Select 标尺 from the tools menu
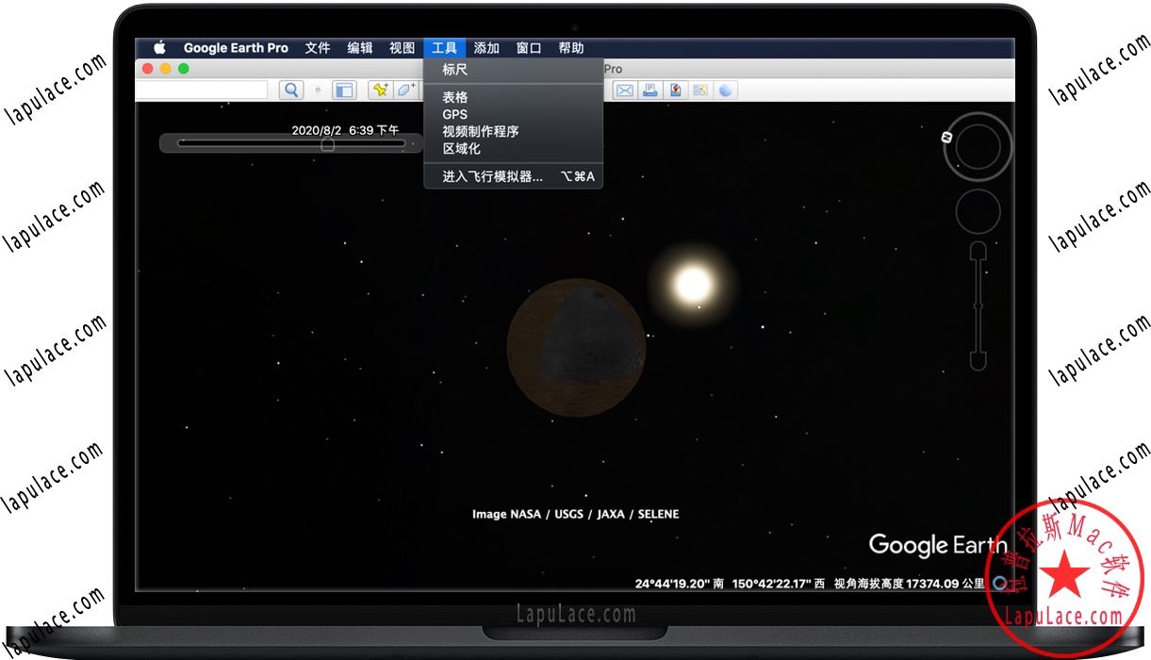 (x=455, y=70)
